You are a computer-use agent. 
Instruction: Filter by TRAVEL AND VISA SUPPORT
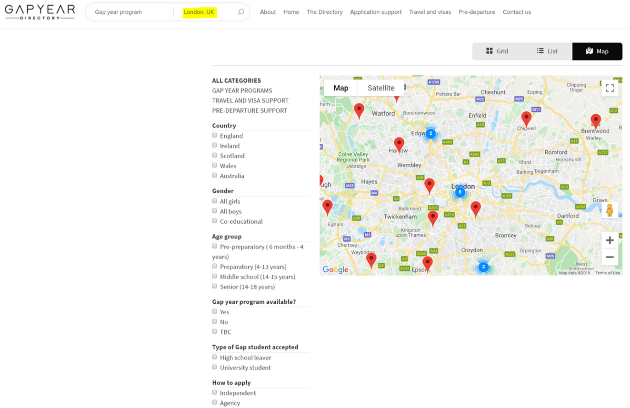(x=250, y=100)
